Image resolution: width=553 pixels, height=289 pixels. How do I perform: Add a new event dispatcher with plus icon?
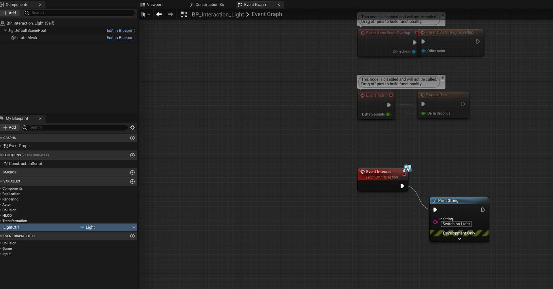[x=132, y=236]
